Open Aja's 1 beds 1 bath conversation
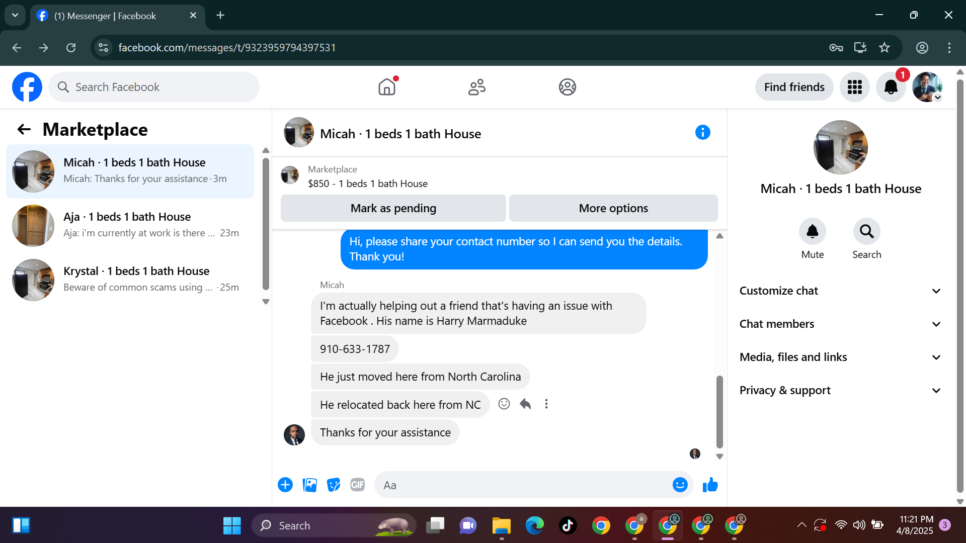The width and height of the screenshot is (966, 543). tap(130, 225)
